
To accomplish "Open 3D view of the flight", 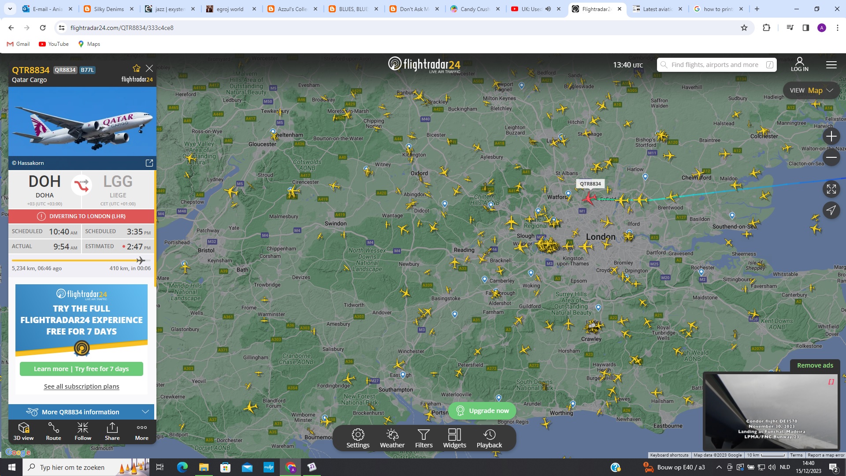I will coord(23,431).
